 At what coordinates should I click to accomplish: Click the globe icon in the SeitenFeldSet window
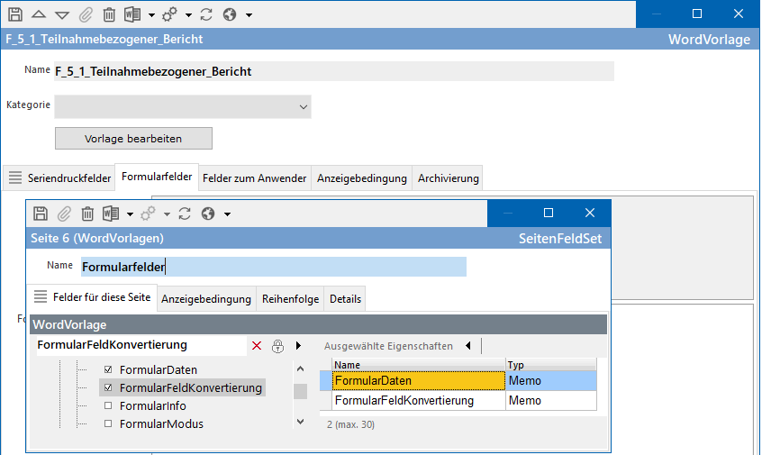pos(208,214)
